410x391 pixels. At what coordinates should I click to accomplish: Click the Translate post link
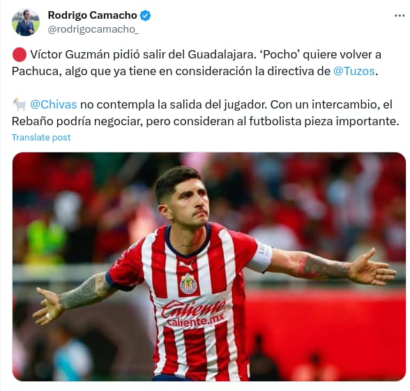(x=41, y=138)
